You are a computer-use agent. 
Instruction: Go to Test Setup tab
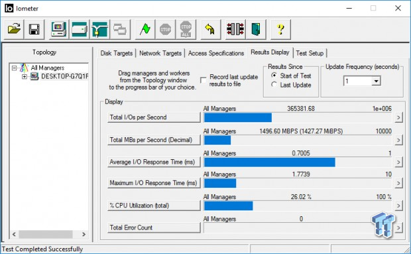coord(310,53)
